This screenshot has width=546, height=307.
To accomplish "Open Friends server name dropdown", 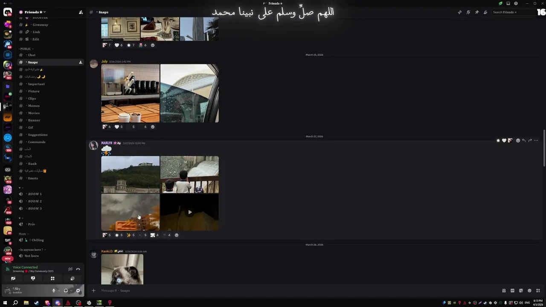I will pos(32,12).
